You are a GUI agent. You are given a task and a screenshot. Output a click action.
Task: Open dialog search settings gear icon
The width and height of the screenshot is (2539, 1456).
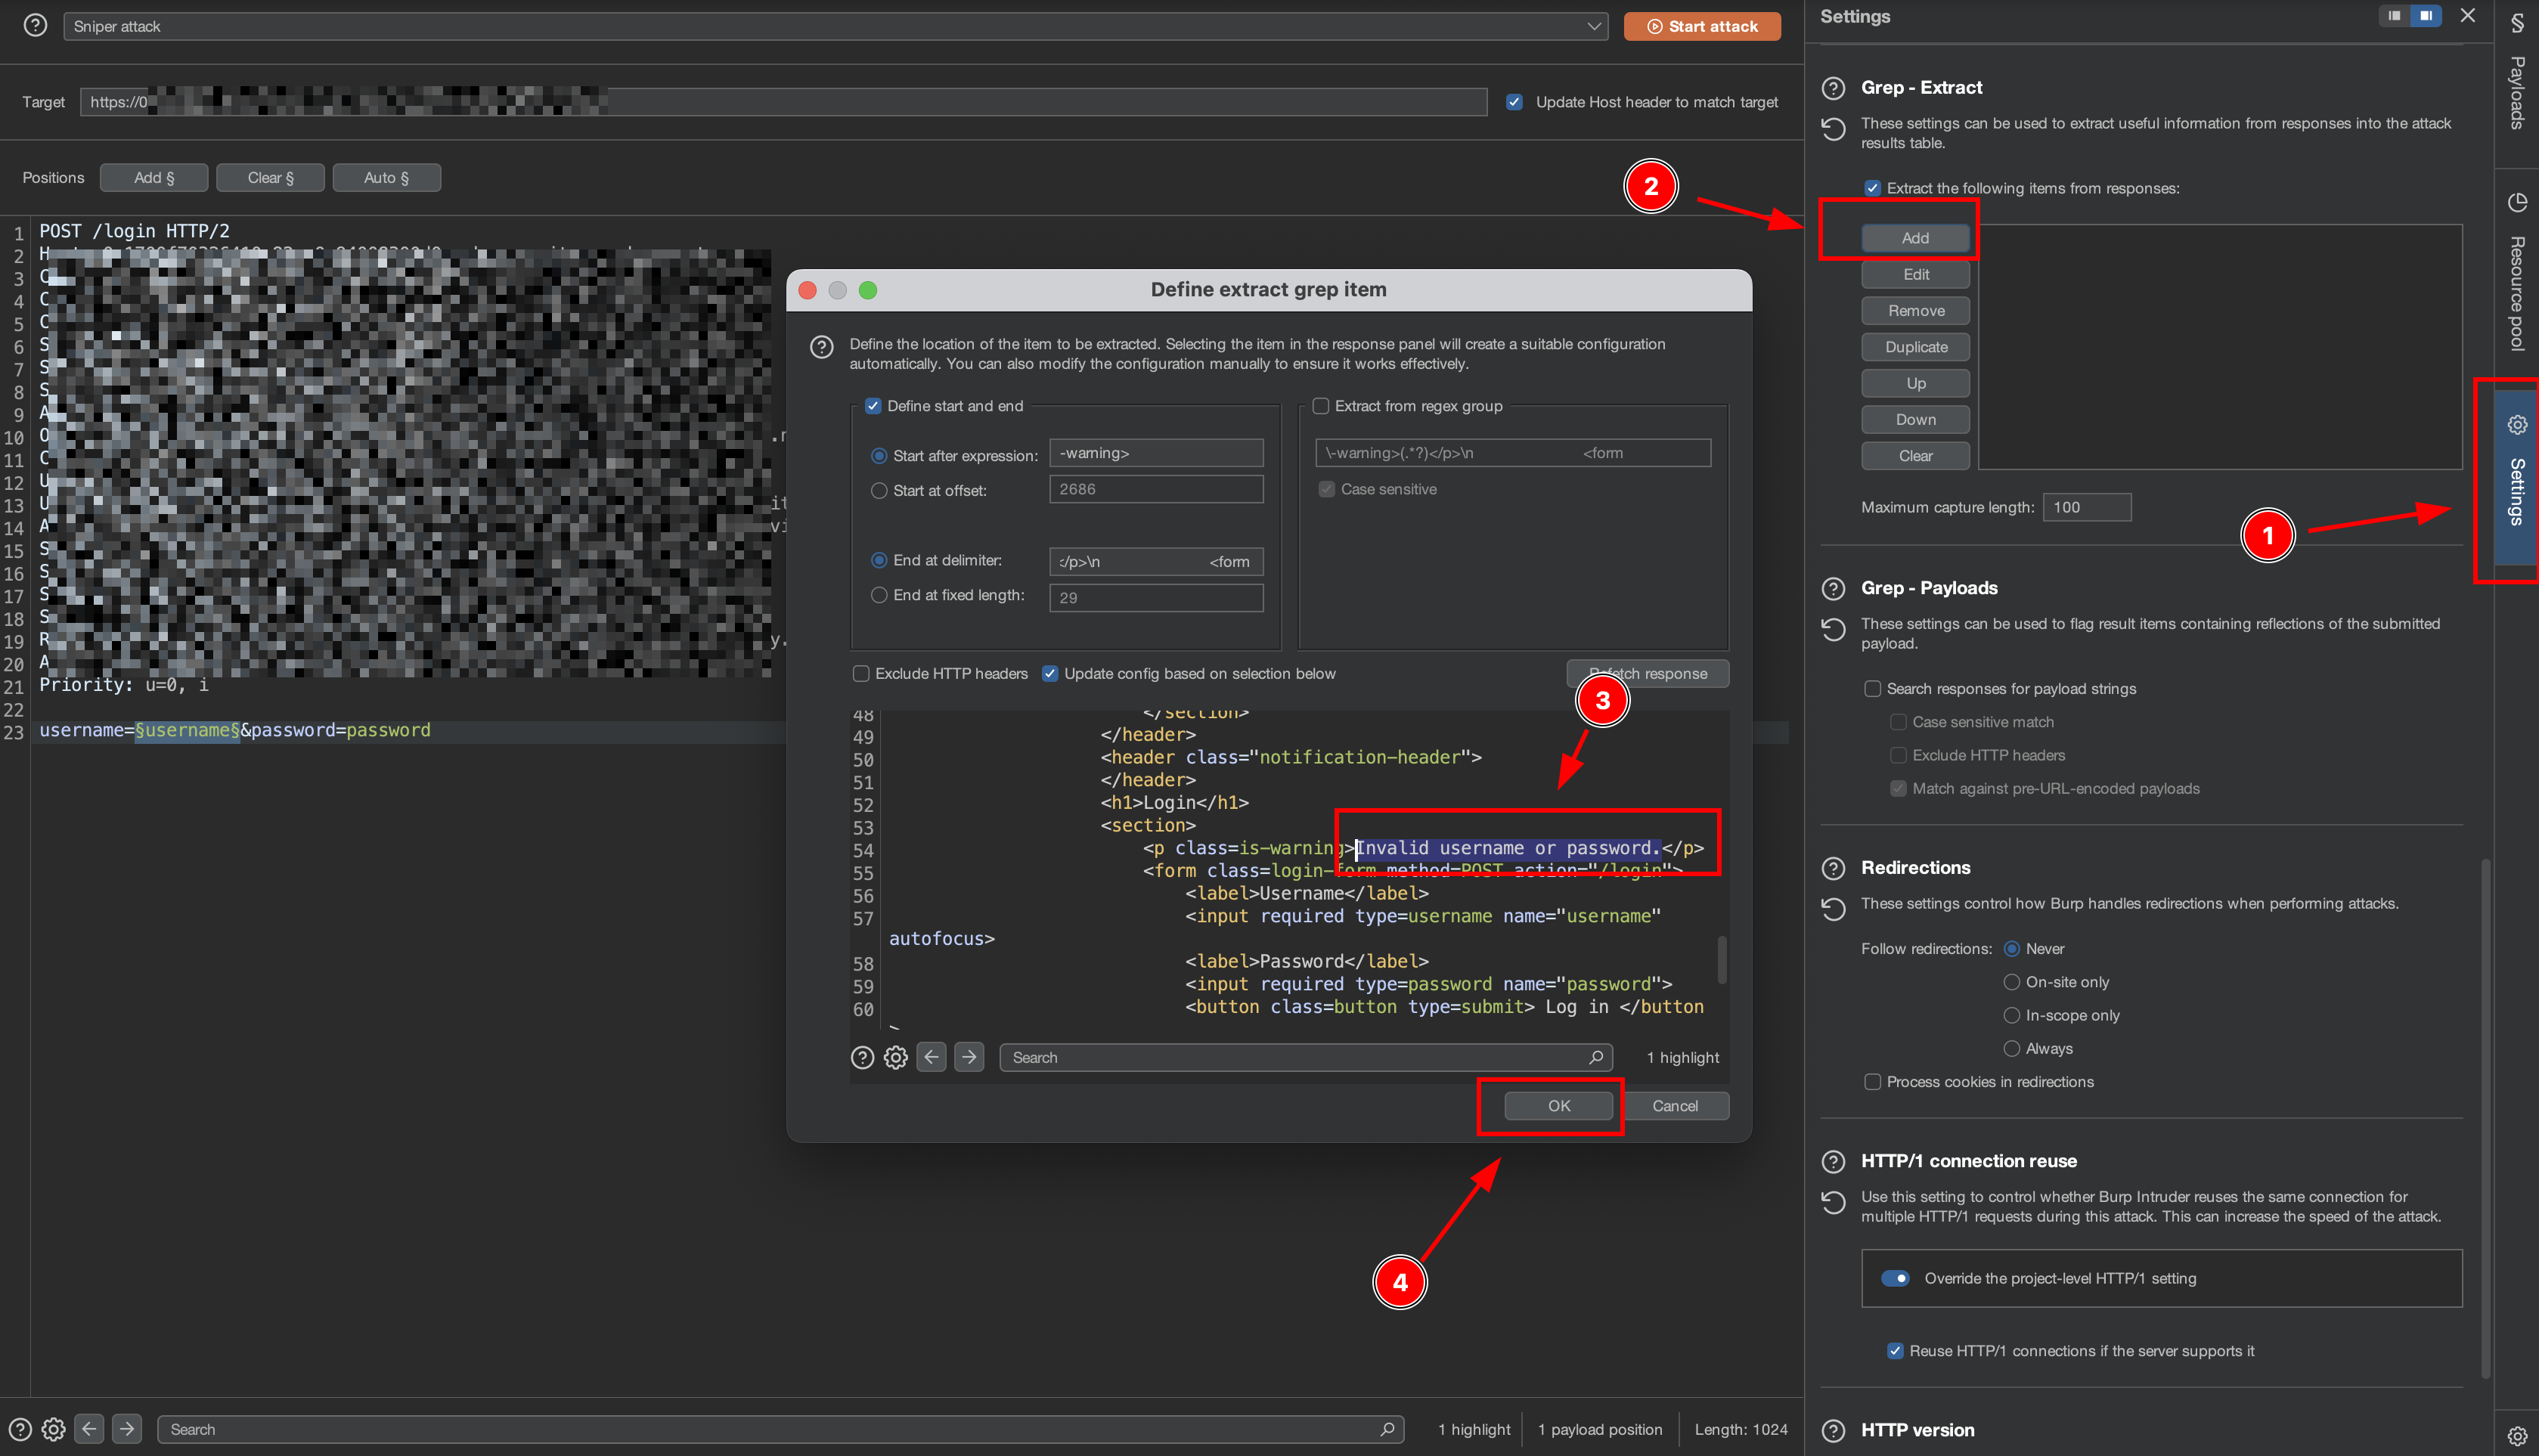point(895,1057)
